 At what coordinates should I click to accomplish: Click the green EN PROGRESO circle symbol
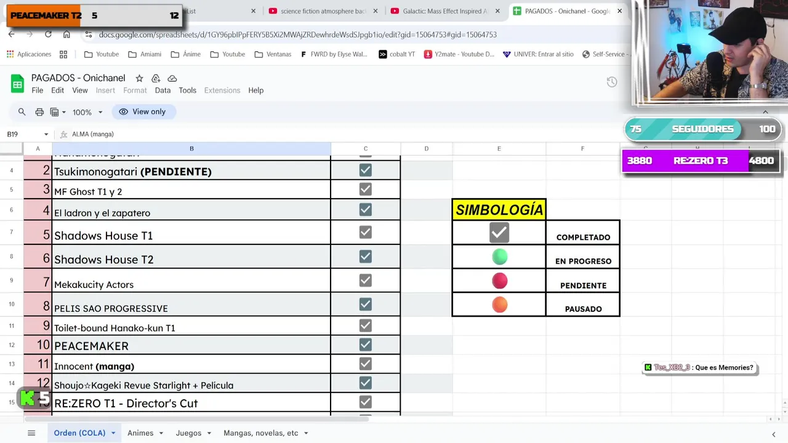click(x=500, y=257)
